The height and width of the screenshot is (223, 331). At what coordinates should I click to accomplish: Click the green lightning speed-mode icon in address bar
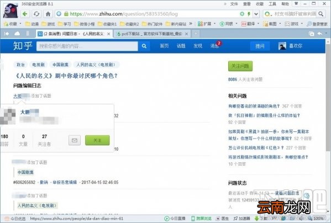pyautogui.click(x=249, y=14)
